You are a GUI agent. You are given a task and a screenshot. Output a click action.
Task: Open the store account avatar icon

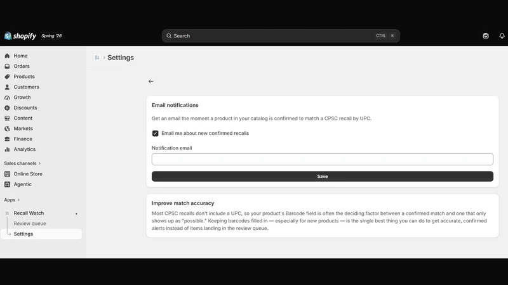click(485, 36)
